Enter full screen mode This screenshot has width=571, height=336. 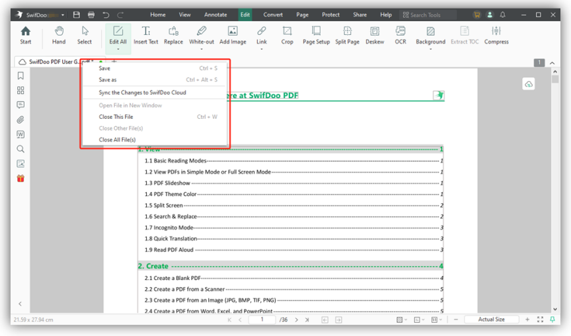click(x=540, y=319)
